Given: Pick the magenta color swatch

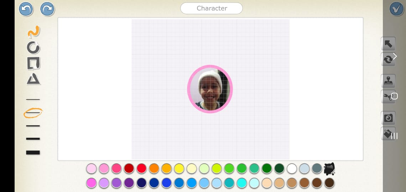Looking at the screenshot, I should tap(92, 183).
